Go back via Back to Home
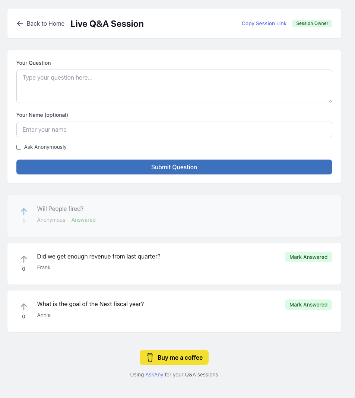This screenshot has height=398, width=355. tap(41, 23)
